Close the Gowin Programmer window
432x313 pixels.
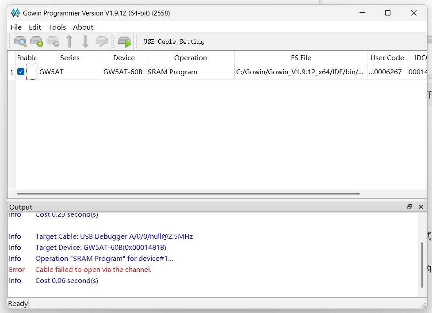point(413,13)
